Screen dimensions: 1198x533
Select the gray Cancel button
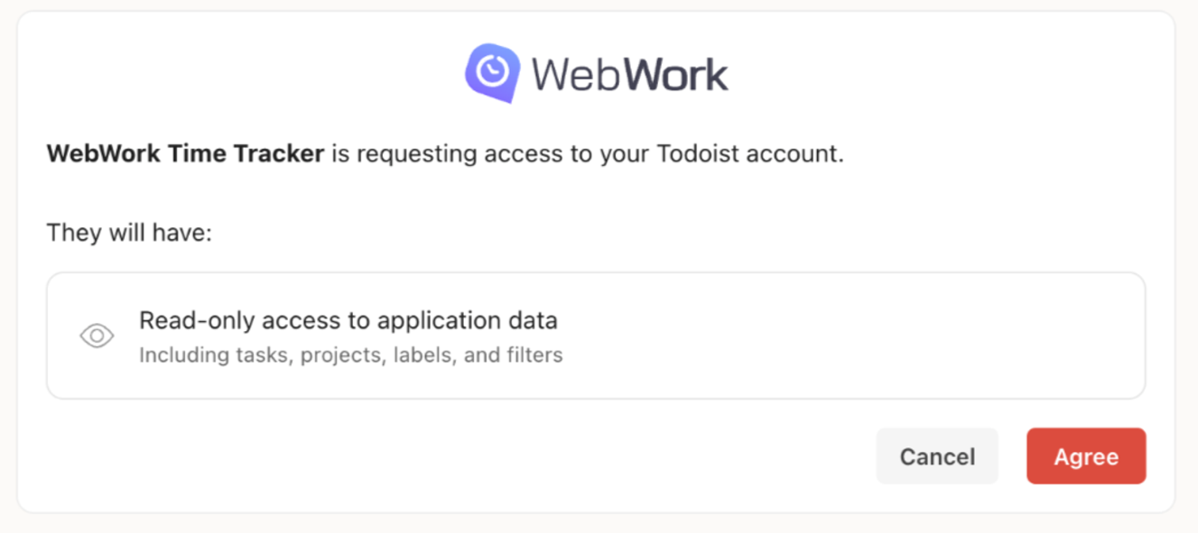coord(937,456)
